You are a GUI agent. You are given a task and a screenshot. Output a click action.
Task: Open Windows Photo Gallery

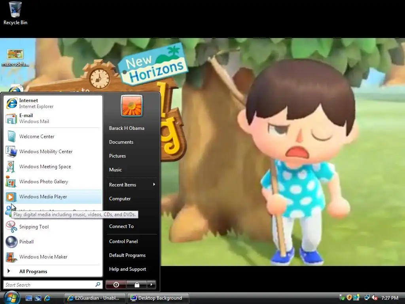[53, 181]
